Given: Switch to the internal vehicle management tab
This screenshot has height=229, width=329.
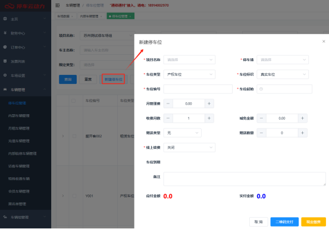Looking at the screenshot, I should (90, 16).
